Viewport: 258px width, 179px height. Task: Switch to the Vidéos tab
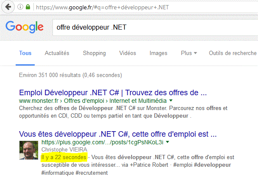pos(127,53)
